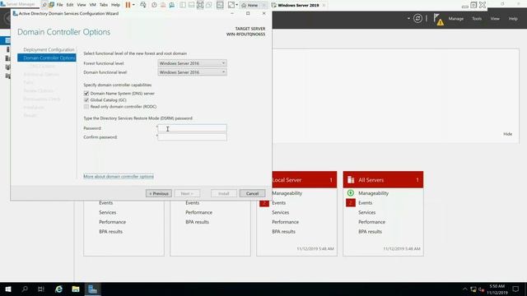Click the Local Server tile header
The height and width of the screenshot is (296, 527).
[x=304, y=180]
